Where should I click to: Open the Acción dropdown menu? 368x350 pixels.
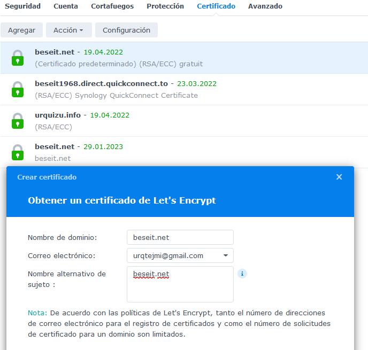68,30
